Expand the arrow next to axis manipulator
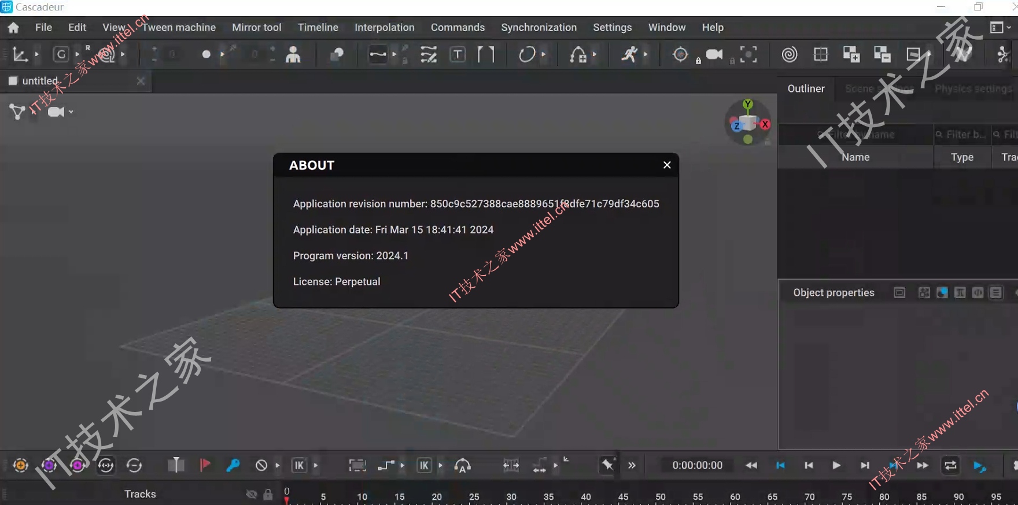 pyautogui.click(x=36, y=55)
